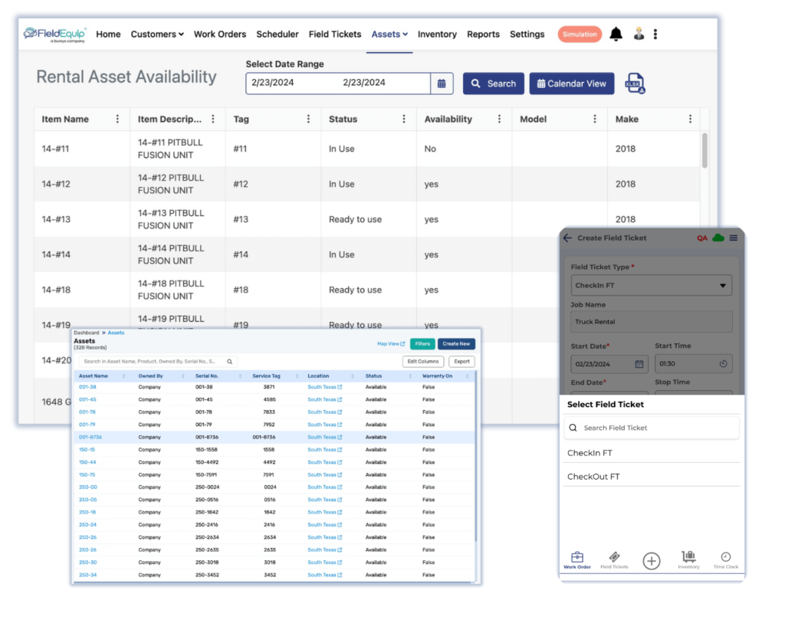The image size is (785, 617).
Task: Open the date range calendar picker icon
Action: click(442, 83)
